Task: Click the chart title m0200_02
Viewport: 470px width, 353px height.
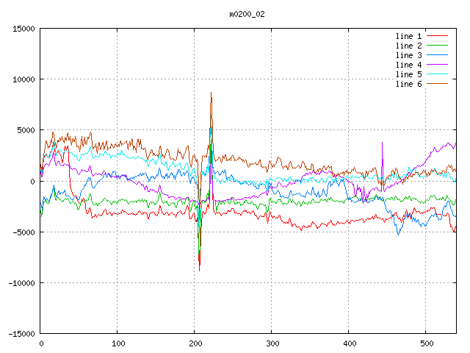Action: 247,14
